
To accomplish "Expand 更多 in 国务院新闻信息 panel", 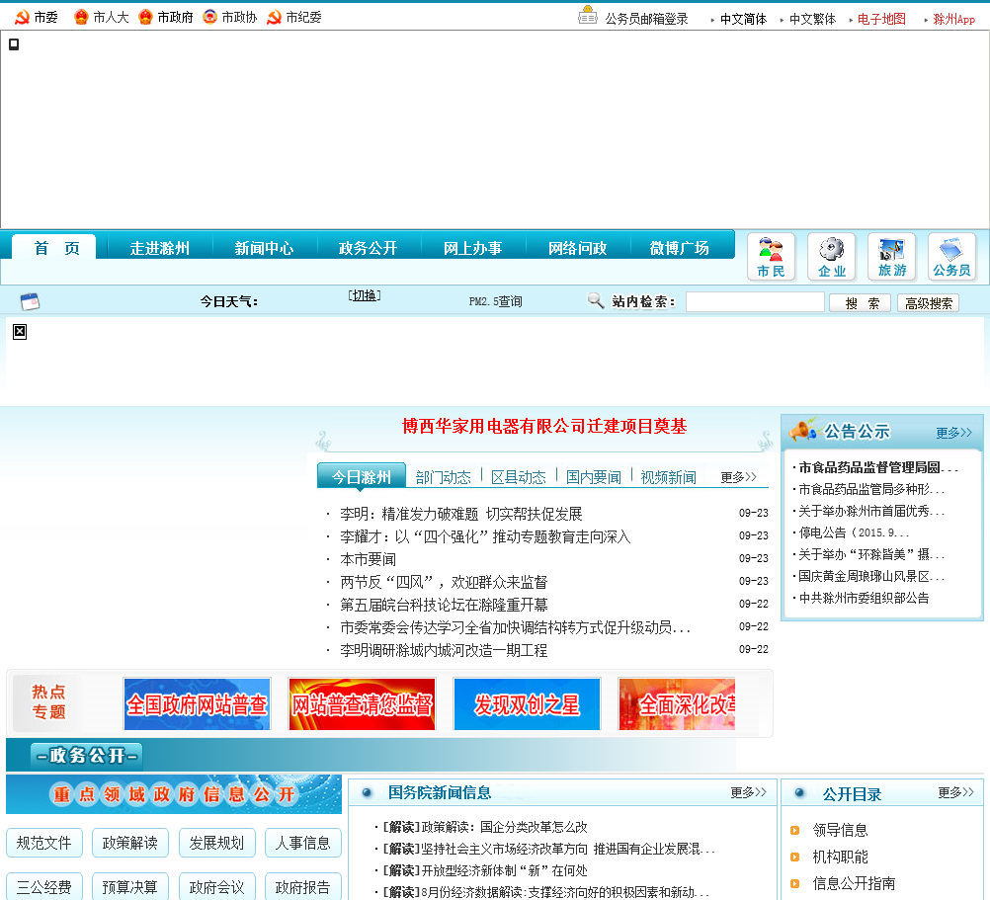I will [x=748, y=792].
